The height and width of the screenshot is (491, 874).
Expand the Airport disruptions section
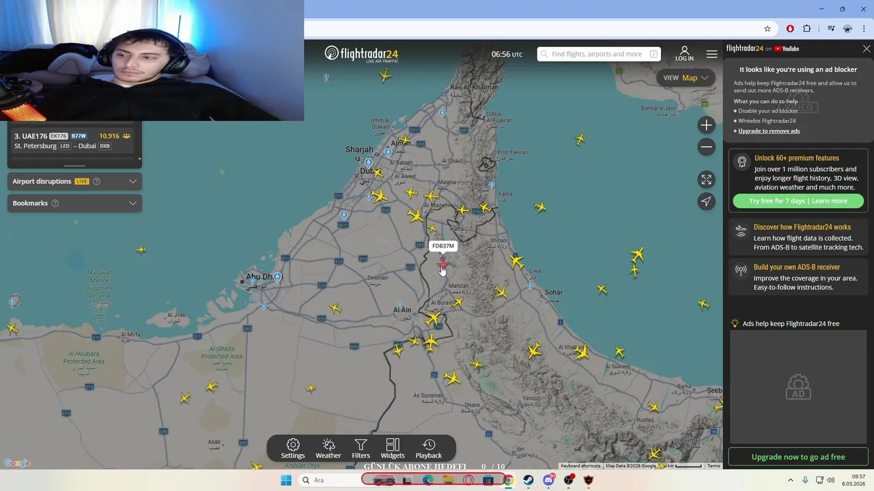coord(132,181)
